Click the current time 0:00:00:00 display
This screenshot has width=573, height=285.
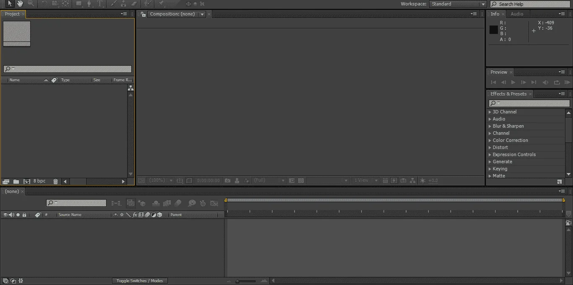(208, 180)
